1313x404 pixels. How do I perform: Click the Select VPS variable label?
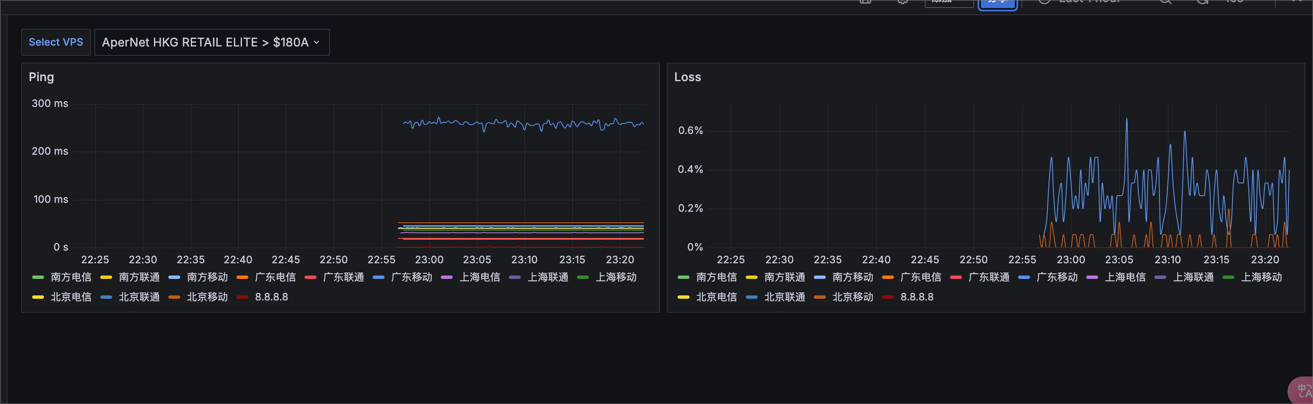pos(55,42)
